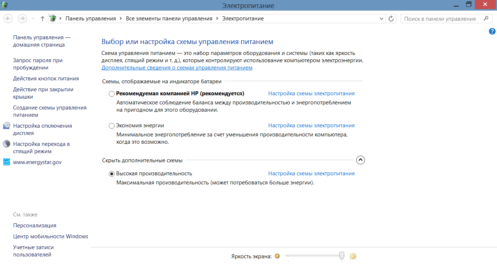497x267 pixels.
Task: Restore down the Электропитание window
Action: [x=469, y=5]
